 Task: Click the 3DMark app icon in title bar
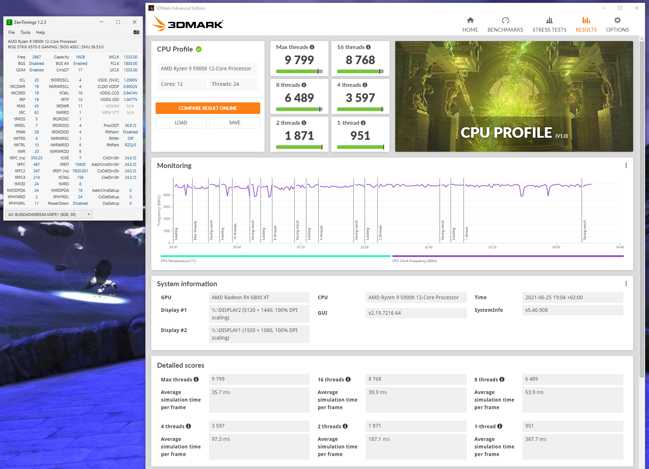click(151, 8)
